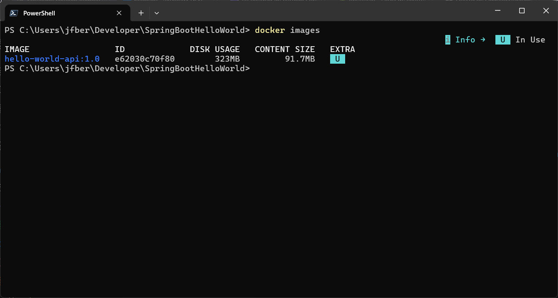Click the teal "i" information icon
The height and width of the screenshot is (298, 558).
click(x=447, y=40)
